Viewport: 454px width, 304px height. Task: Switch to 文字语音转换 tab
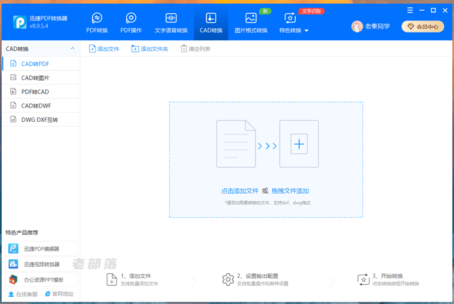click(x=171, y=23)
